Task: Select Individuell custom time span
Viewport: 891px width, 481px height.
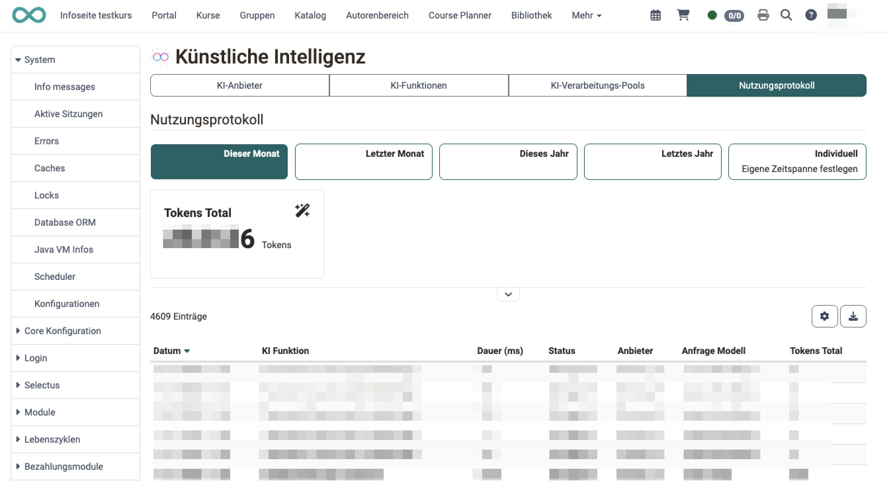Action: (797, 162)
